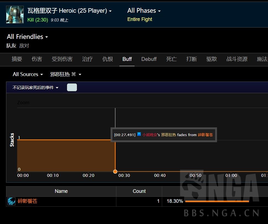This screenshot has width=268, height=224.
Task: Switch to the 伤害 tab
Action: point(37,59)
